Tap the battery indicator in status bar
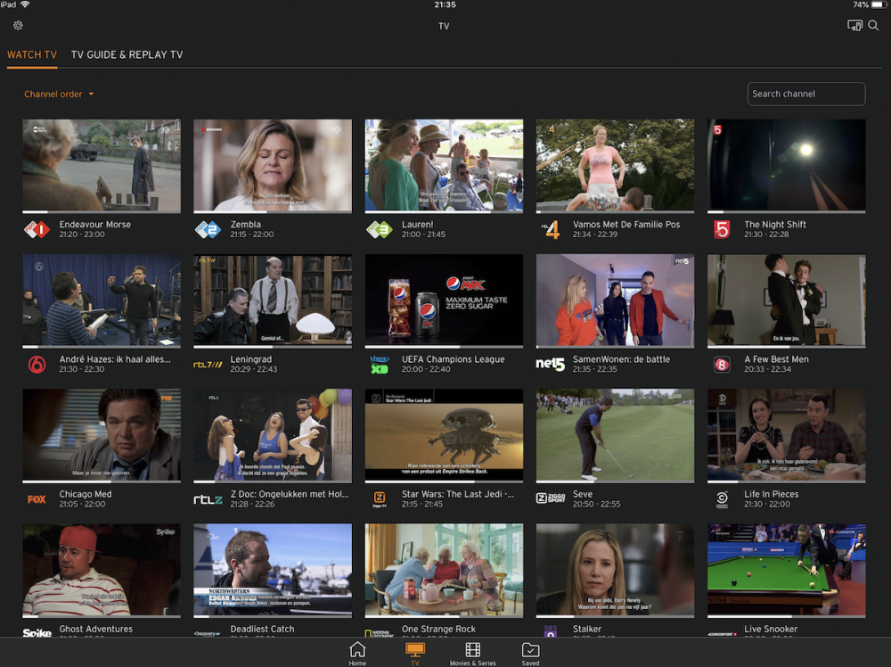This screenshot has width=891, height=667. pyautogui.click(x=879, y=4)
